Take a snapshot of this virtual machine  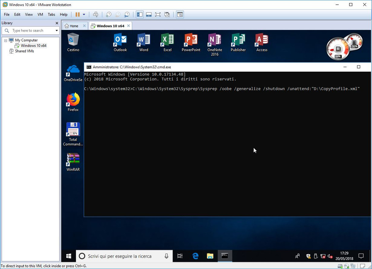(108, 14)
